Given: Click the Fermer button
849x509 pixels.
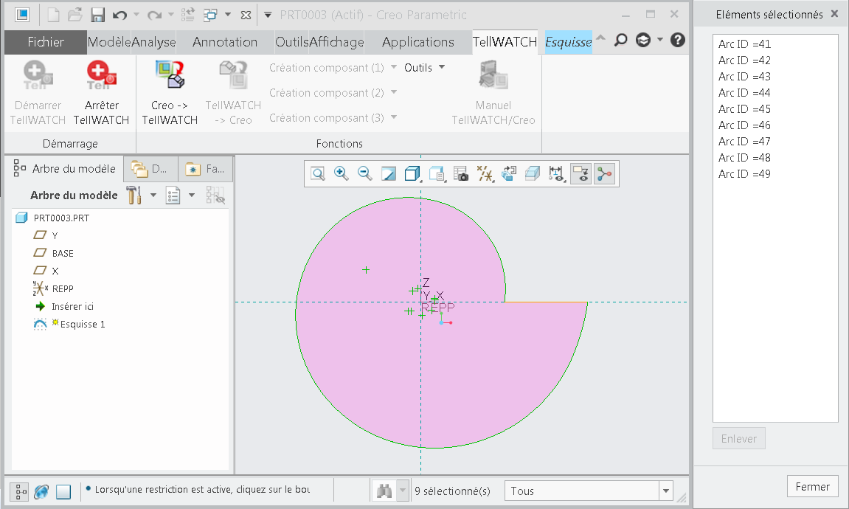Looking at the screenshot, I should pos(813,487).
